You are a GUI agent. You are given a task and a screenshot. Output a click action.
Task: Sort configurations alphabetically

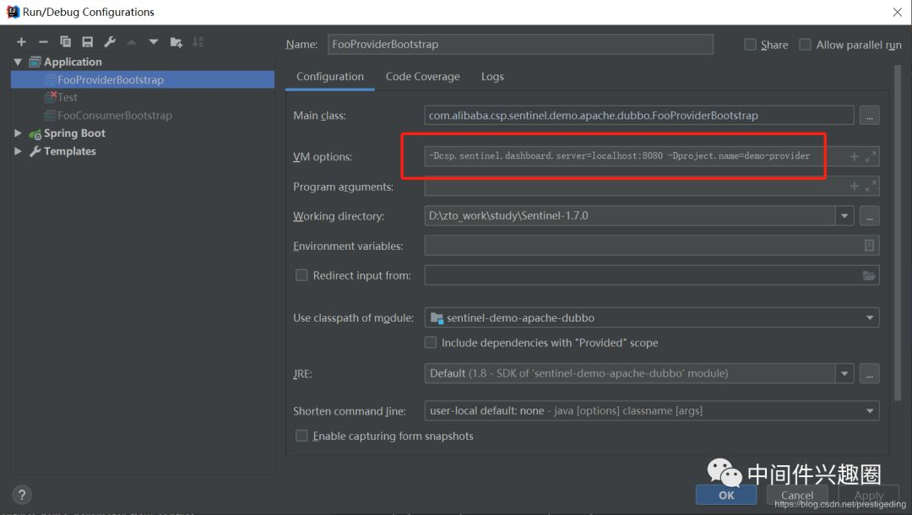(x=198, y=42)
